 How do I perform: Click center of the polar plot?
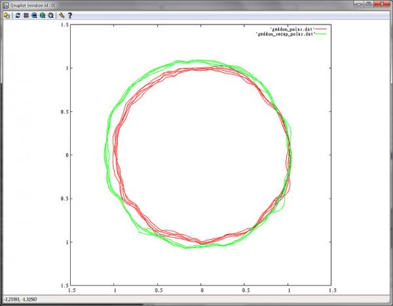pos(201,155)
